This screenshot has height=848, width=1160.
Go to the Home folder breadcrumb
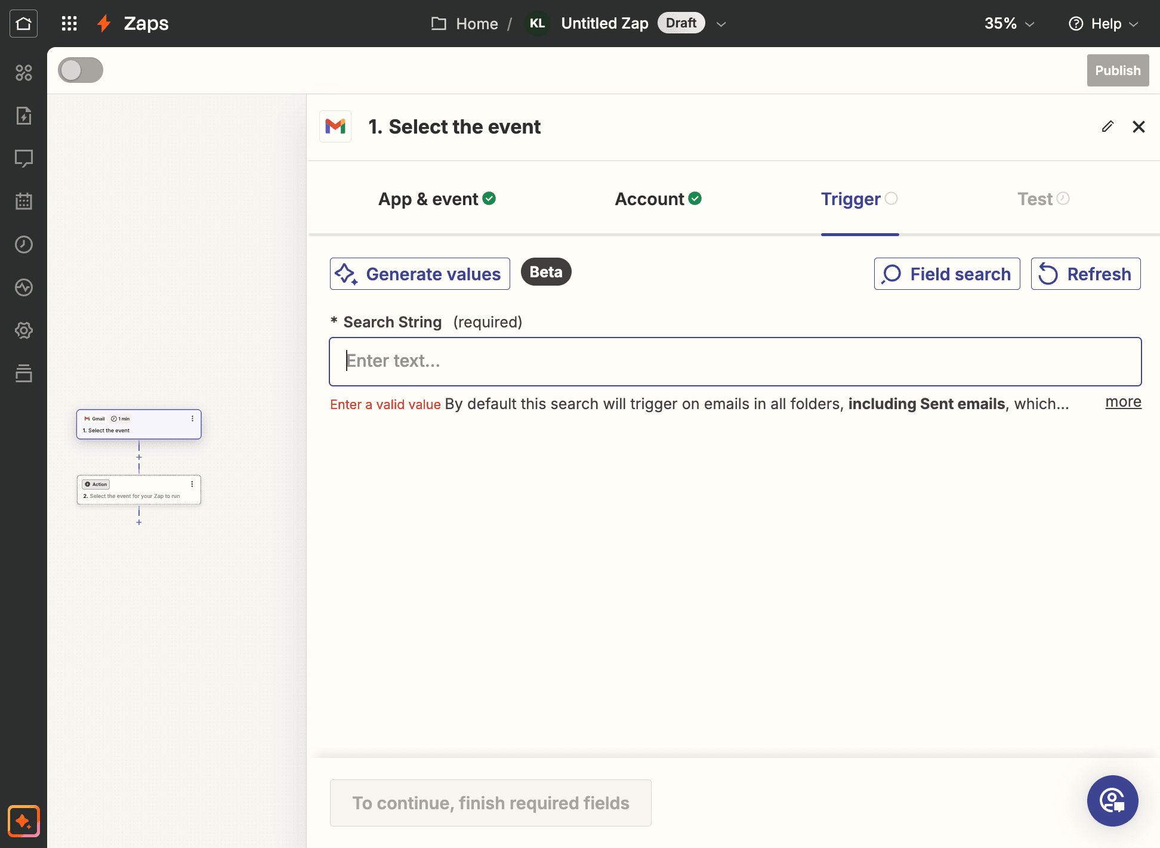pos(465,24)
